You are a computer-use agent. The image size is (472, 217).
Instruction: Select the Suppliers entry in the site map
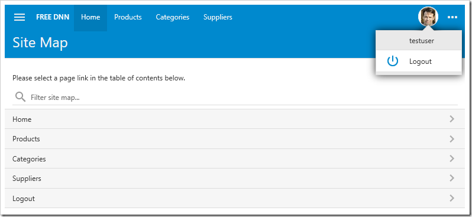(x=235, y=179)
